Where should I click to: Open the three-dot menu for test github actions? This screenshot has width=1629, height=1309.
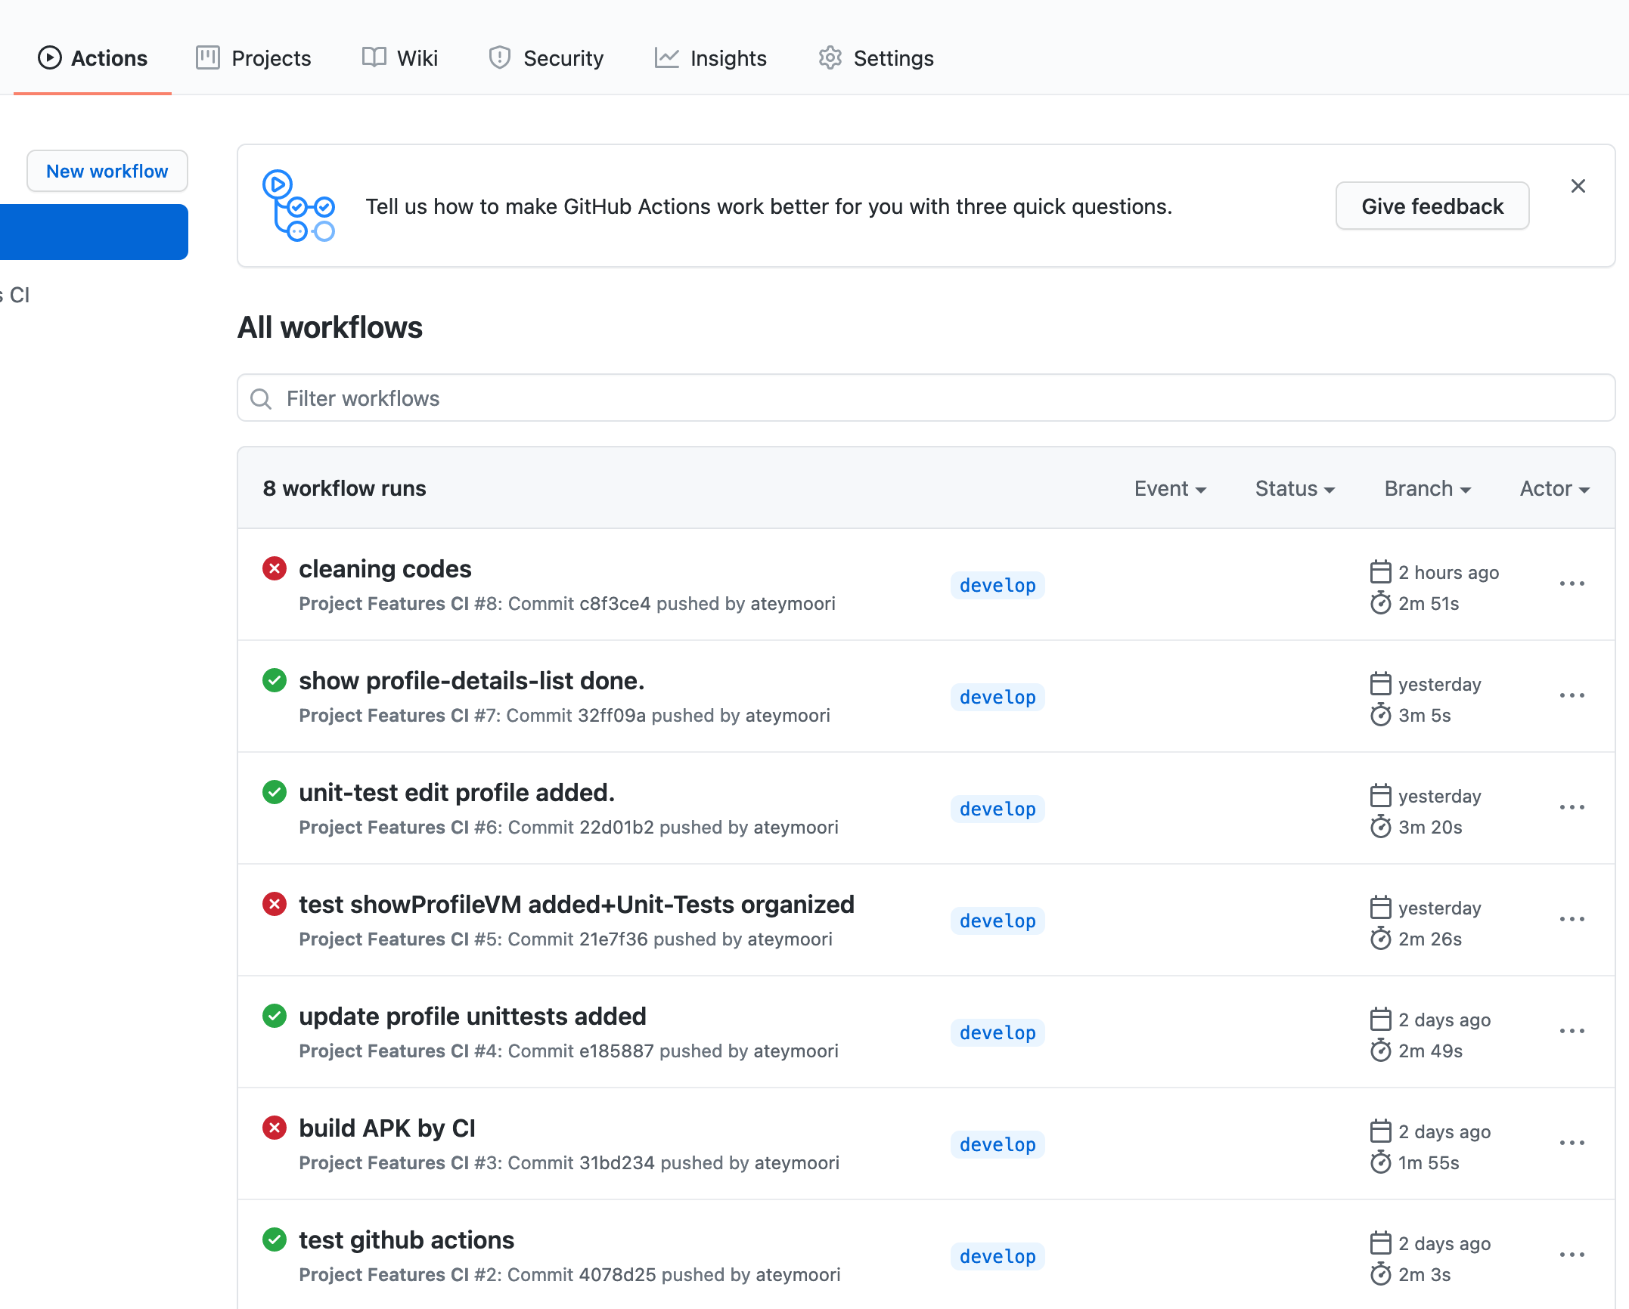(x=1572, y=1255)
